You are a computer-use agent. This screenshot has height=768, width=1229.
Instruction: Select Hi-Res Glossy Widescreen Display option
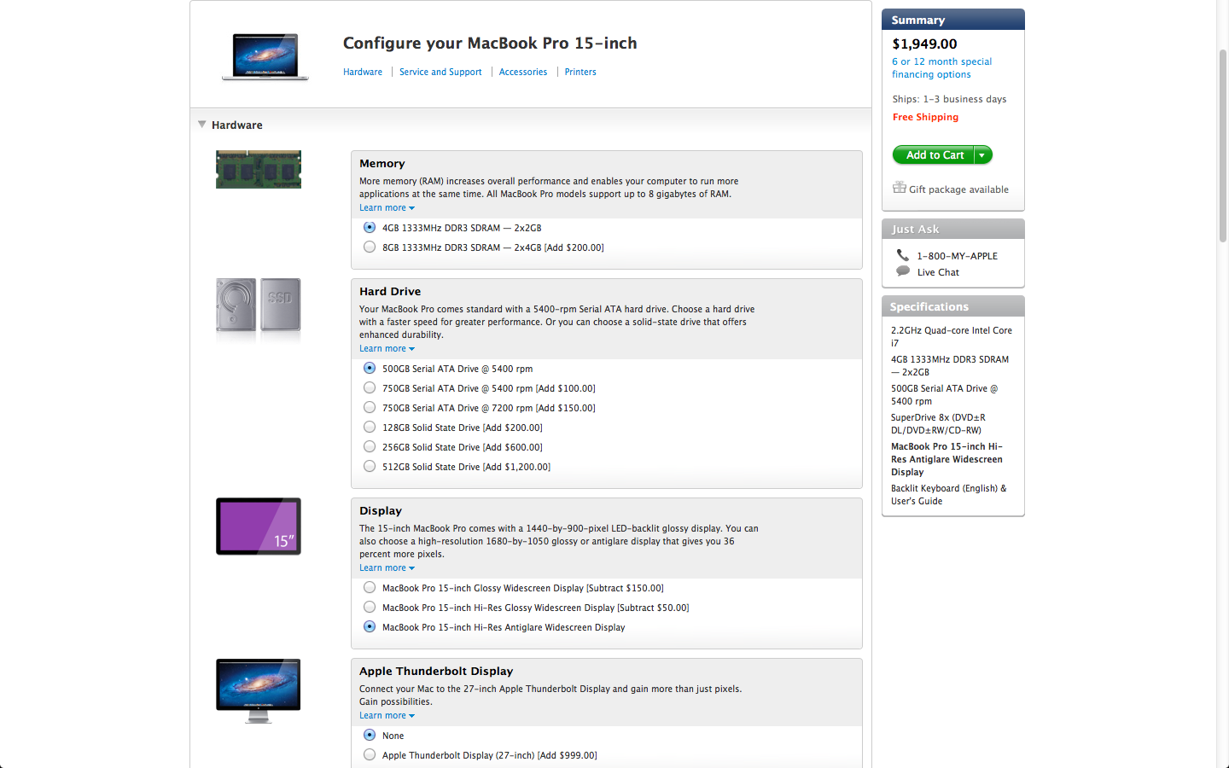(370, 608)
